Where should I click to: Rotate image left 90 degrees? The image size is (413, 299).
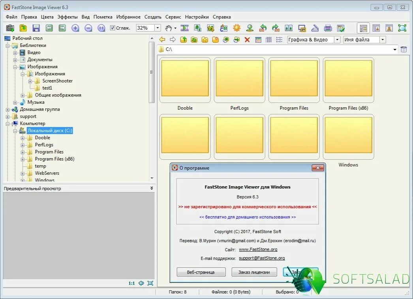[x=263, y=28]
